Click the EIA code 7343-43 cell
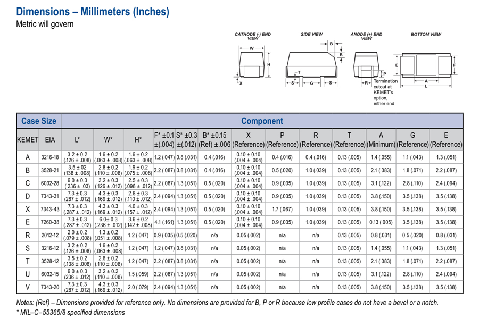The height and width of the screenshot is (318, 479). coord(50,209)
